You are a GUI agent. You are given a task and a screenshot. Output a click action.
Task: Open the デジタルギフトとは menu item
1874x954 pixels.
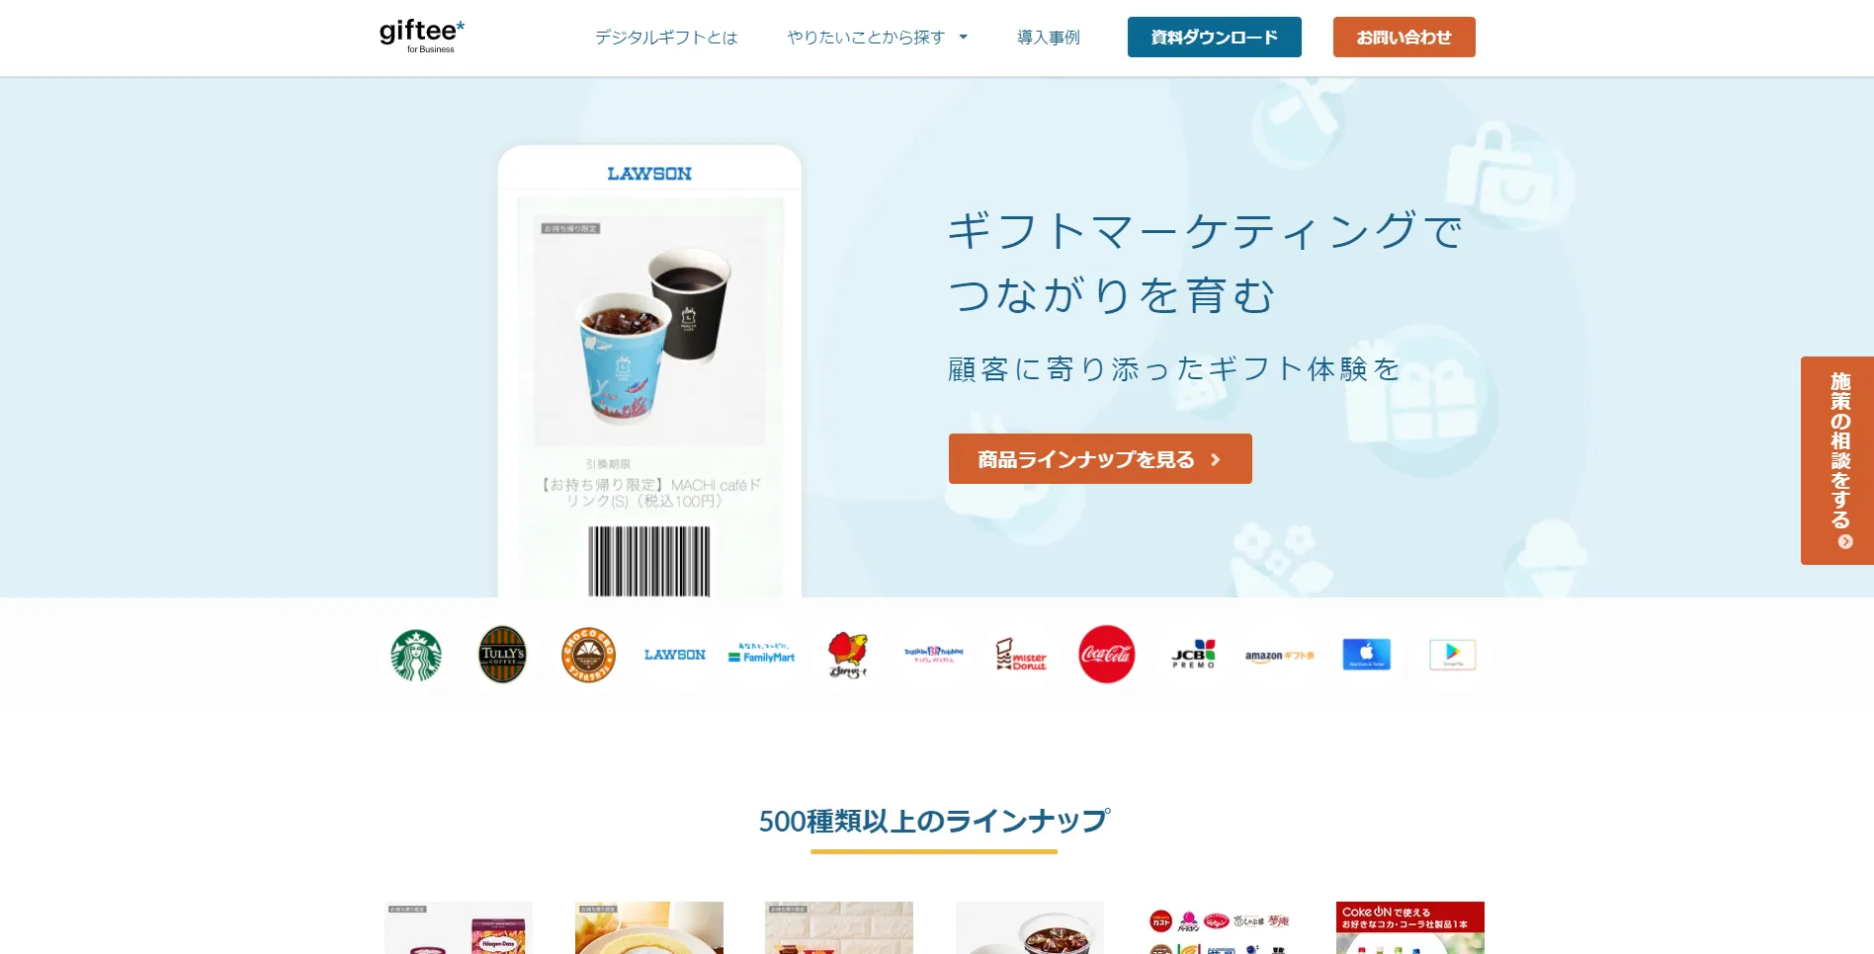pyautogui.click(x=666, y=38)
